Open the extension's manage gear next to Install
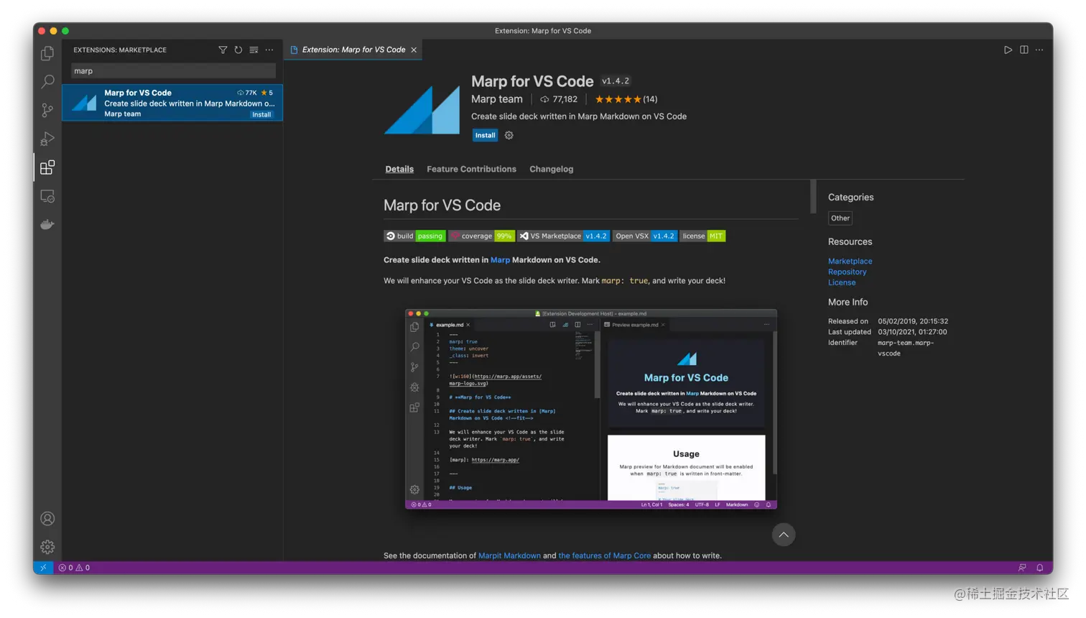 click(x=509, y=135)
